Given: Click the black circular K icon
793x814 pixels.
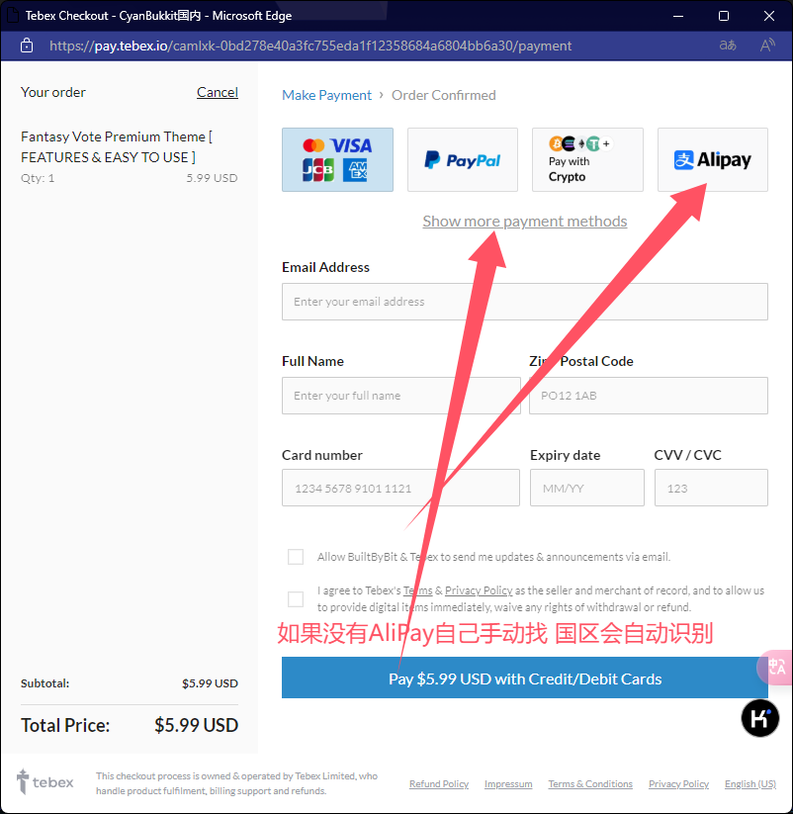Looking at the screenshot, I should click(760, 718).
